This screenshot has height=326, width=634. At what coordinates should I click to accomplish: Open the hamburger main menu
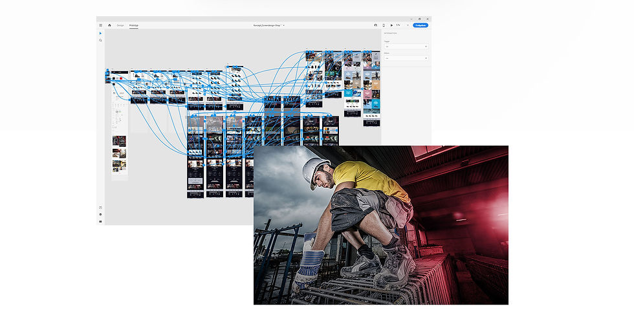[101, 25]
